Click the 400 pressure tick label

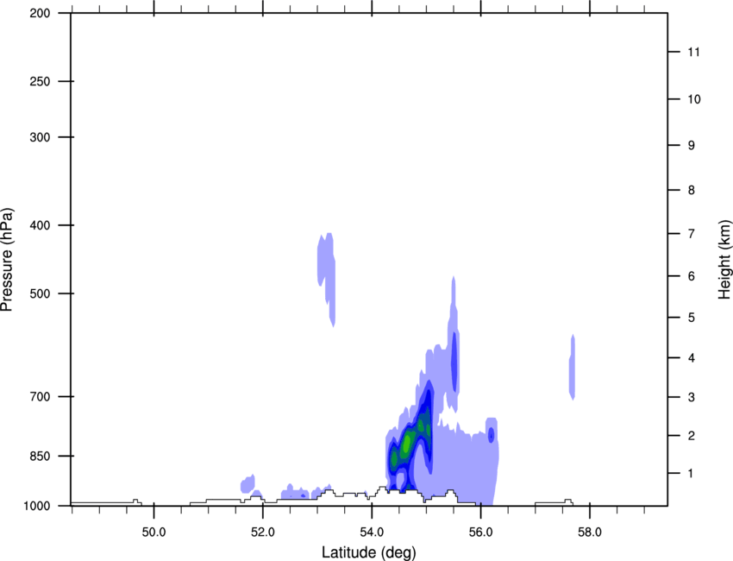[40, 225]
